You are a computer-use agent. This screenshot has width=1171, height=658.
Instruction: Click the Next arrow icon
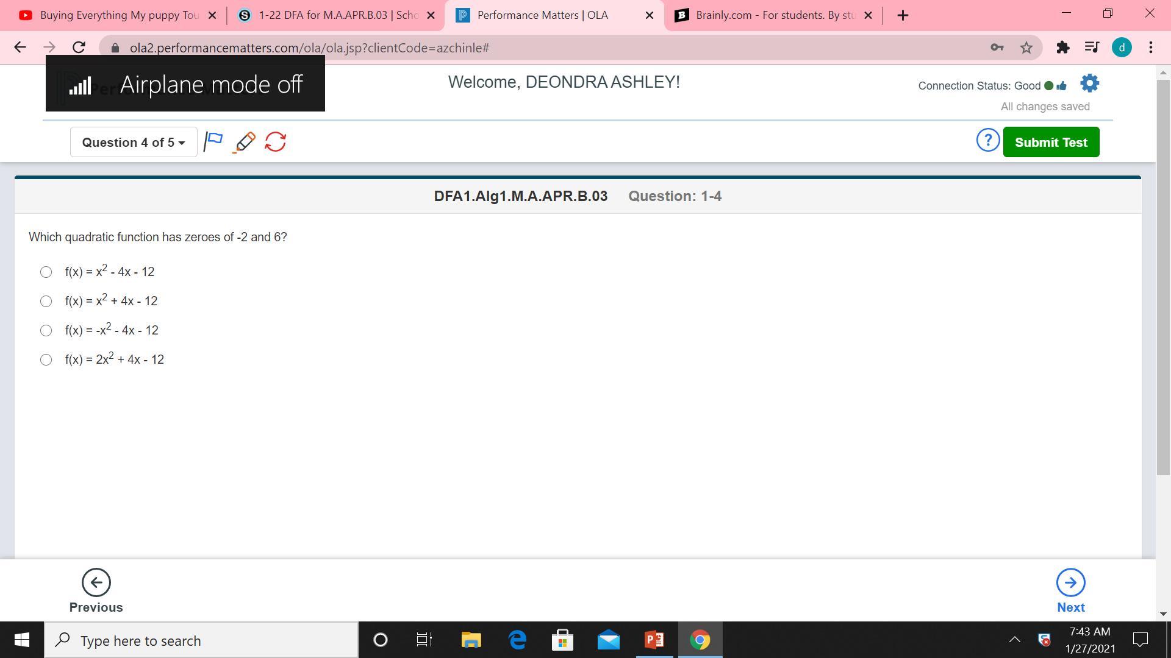click(x=1070, y=583)
